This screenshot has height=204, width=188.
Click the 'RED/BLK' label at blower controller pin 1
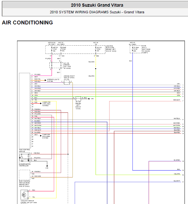click(37, 153)
